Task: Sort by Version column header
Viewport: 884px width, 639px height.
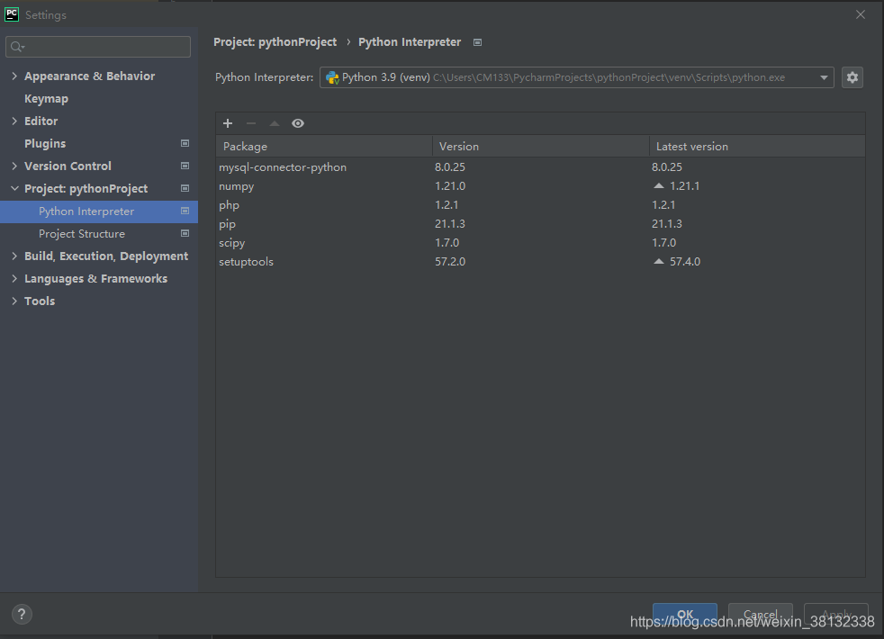Action: coord(541,147)
